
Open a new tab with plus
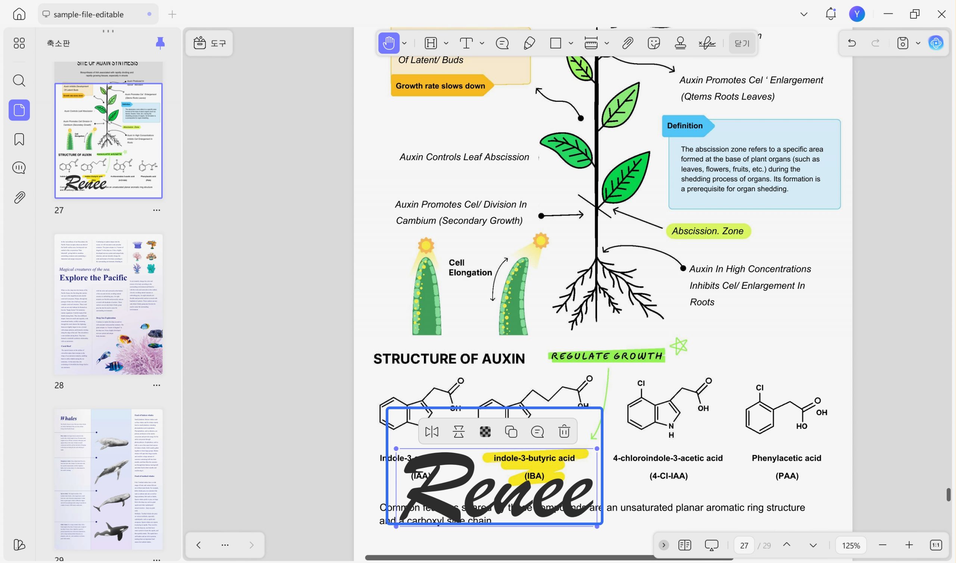[x=172, y=15]
